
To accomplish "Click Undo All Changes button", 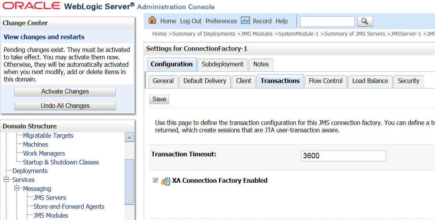I will pyautogui.click(x=65, y=106).
